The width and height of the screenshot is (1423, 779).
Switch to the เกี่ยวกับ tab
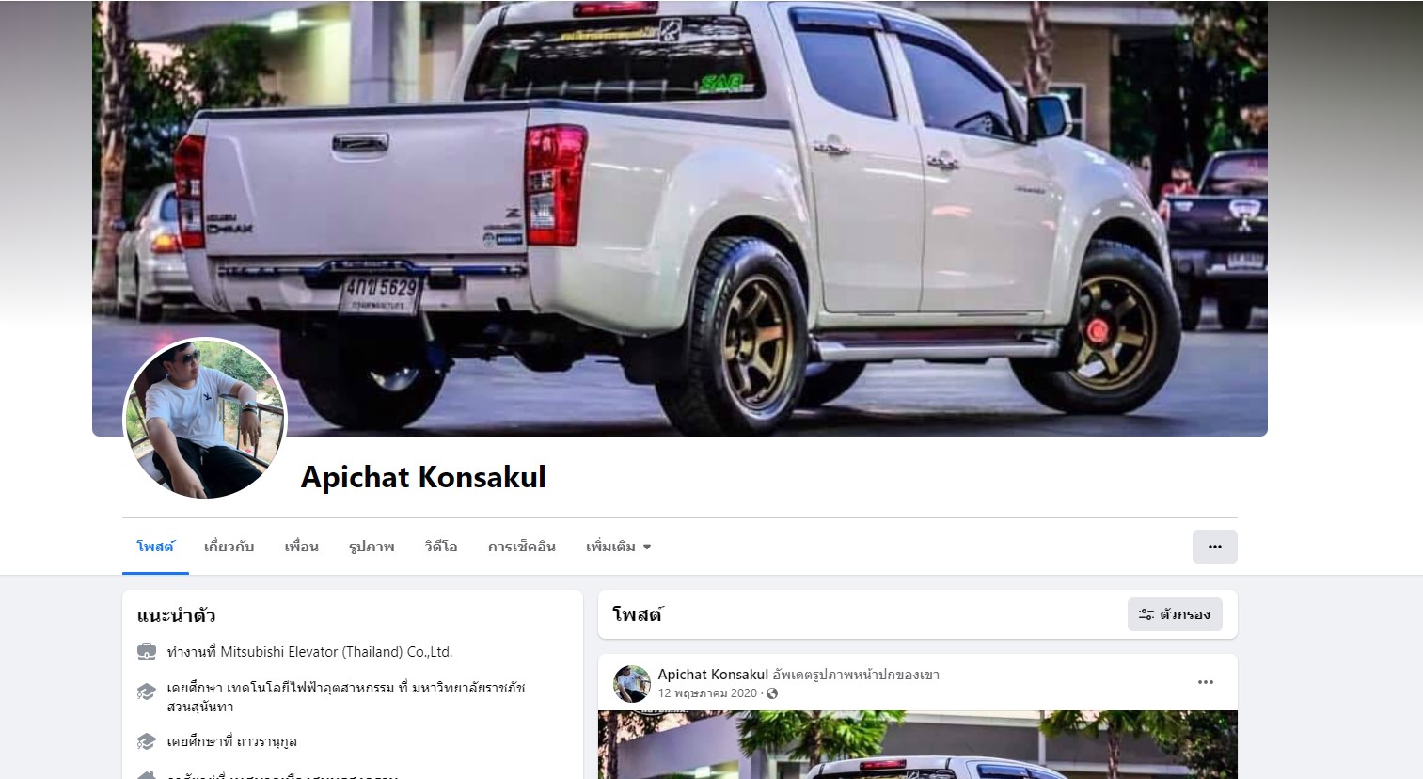point(229,547)
